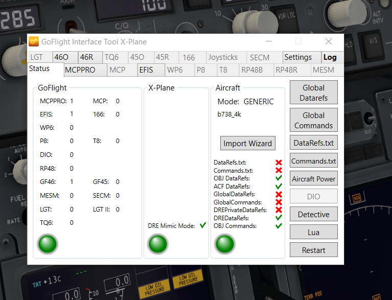Click the green check beside OBJ Commands
The image size is (392, 300).
[x=279, y=226]
